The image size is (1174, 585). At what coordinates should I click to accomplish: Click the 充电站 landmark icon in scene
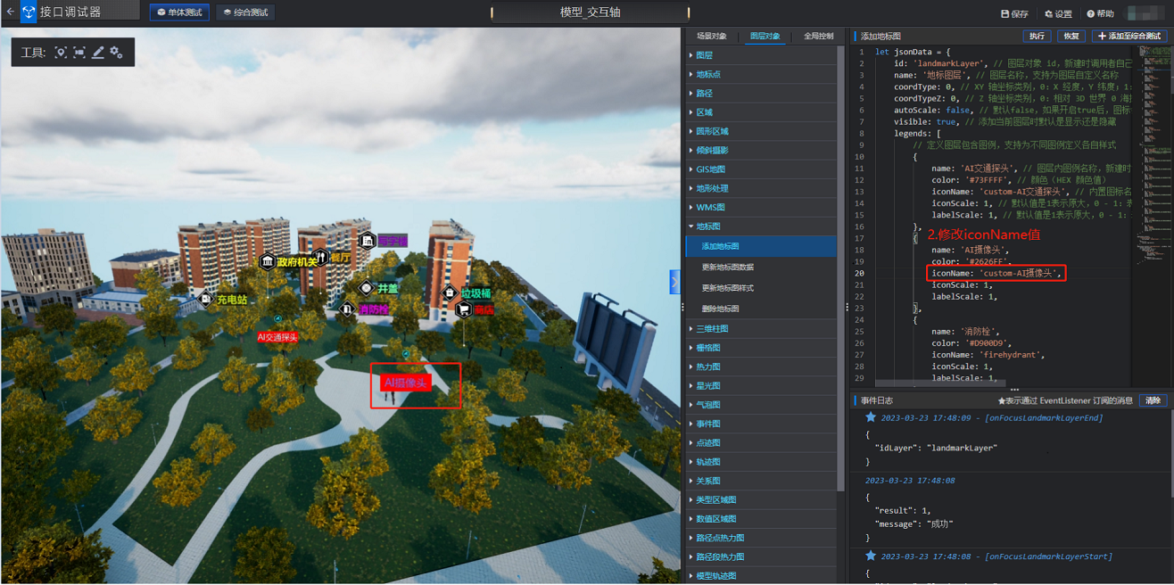(x=206, y=300)
